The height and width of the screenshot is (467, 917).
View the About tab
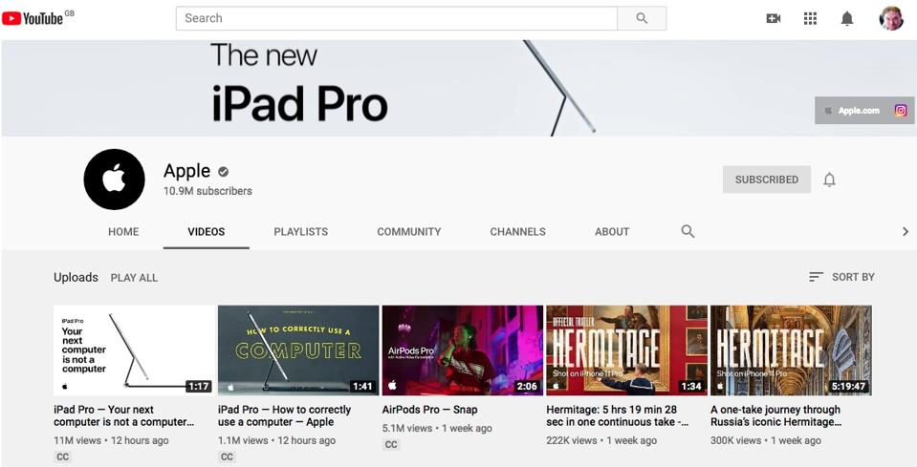pos(612,232)
